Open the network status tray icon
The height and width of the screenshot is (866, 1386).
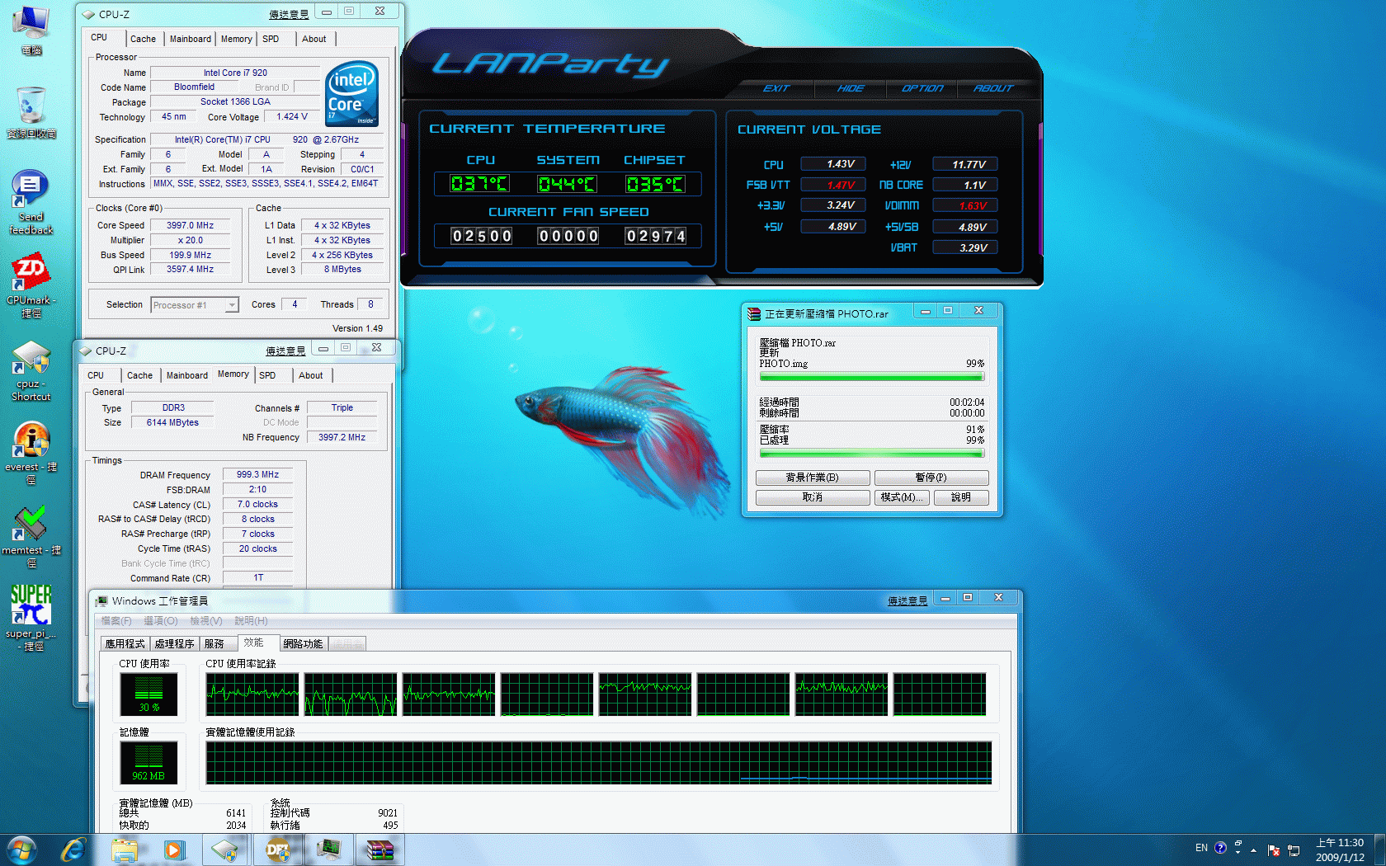click(1294, 850)
